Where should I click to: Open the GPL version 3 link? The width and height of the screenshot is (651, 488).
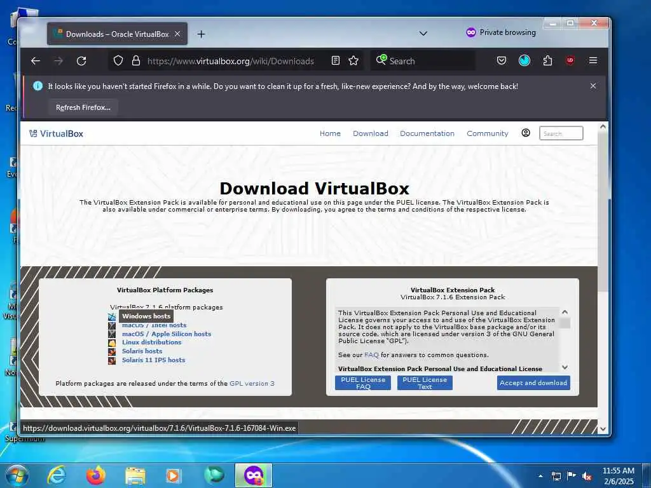pyautogui.click(x=252, y=383)
